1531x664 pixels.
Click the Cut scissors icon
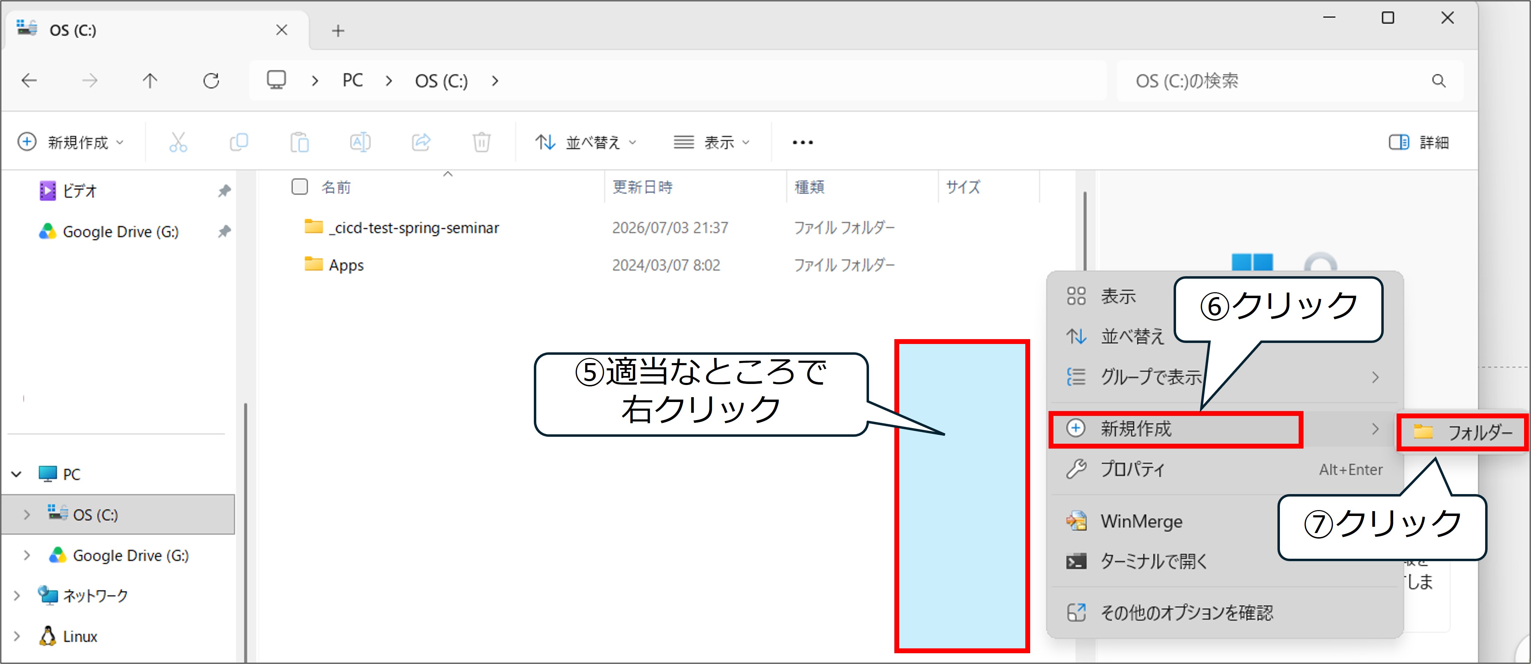[178, 142]
